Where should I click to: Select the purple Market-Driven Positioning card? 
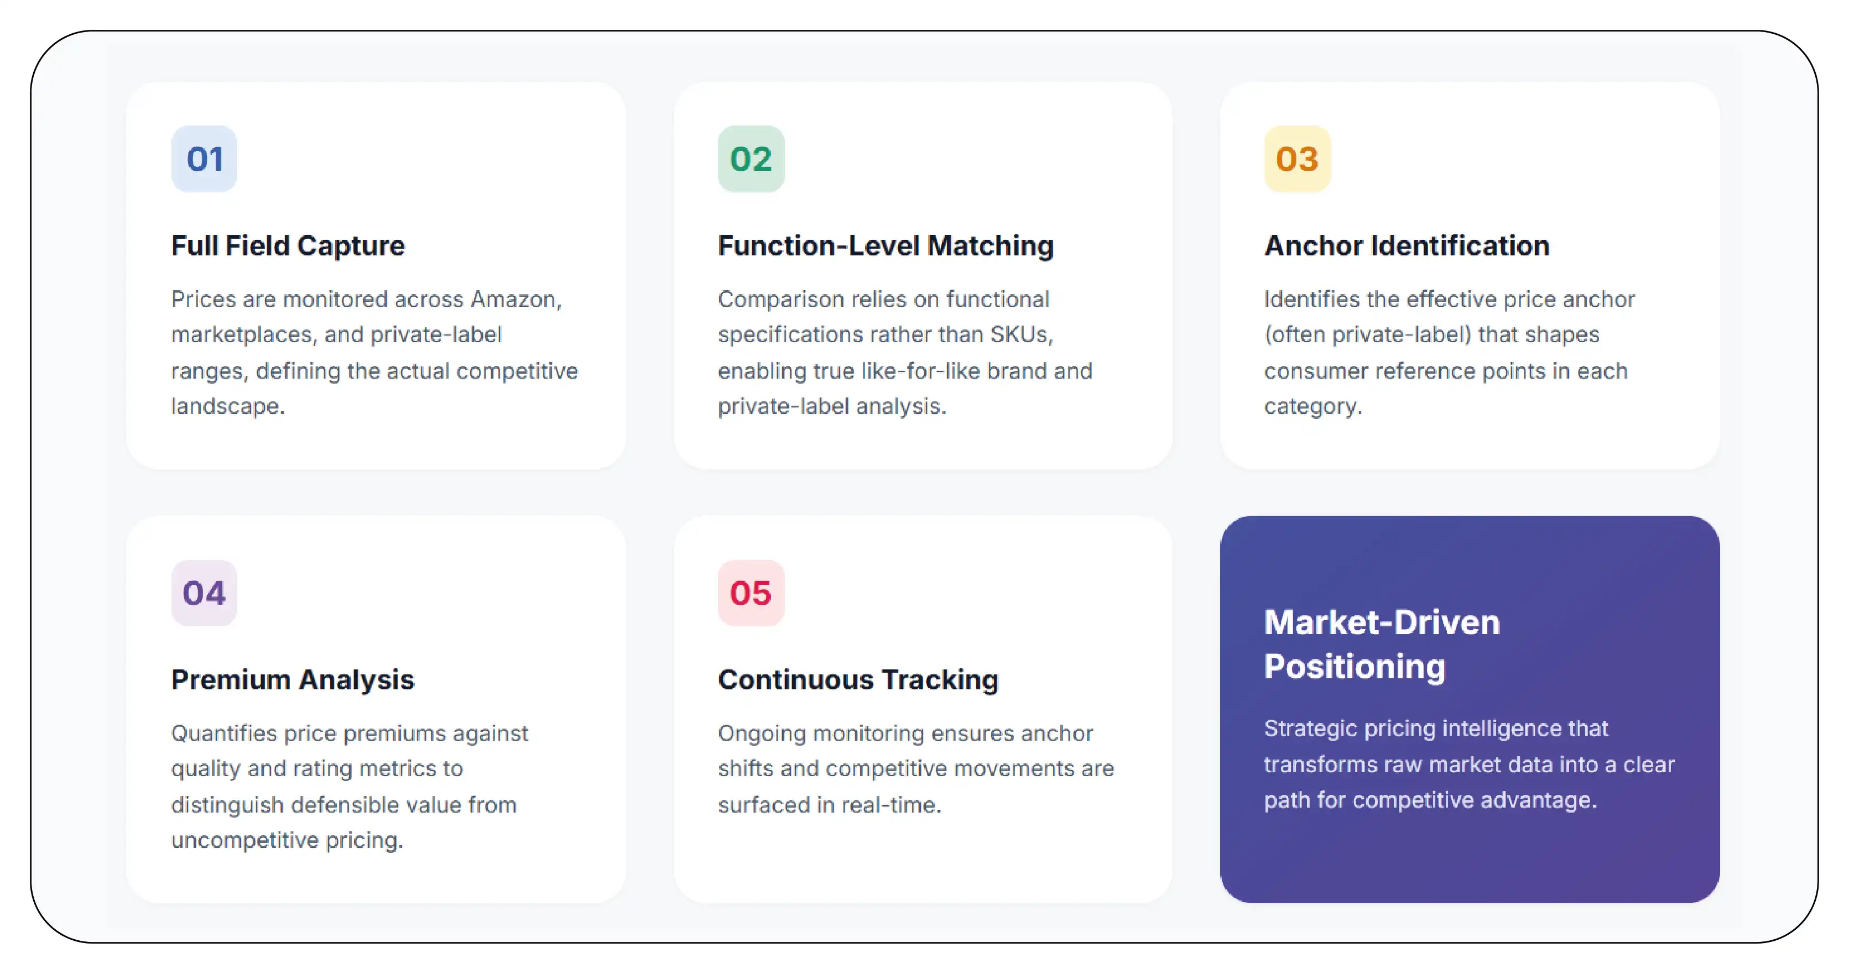[x=1469, y=709]
